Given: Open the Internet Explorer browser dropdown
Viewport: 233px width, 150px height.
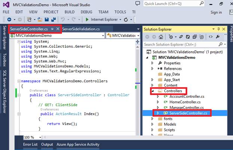Looking at the screenshot, I should click(120, 19).
